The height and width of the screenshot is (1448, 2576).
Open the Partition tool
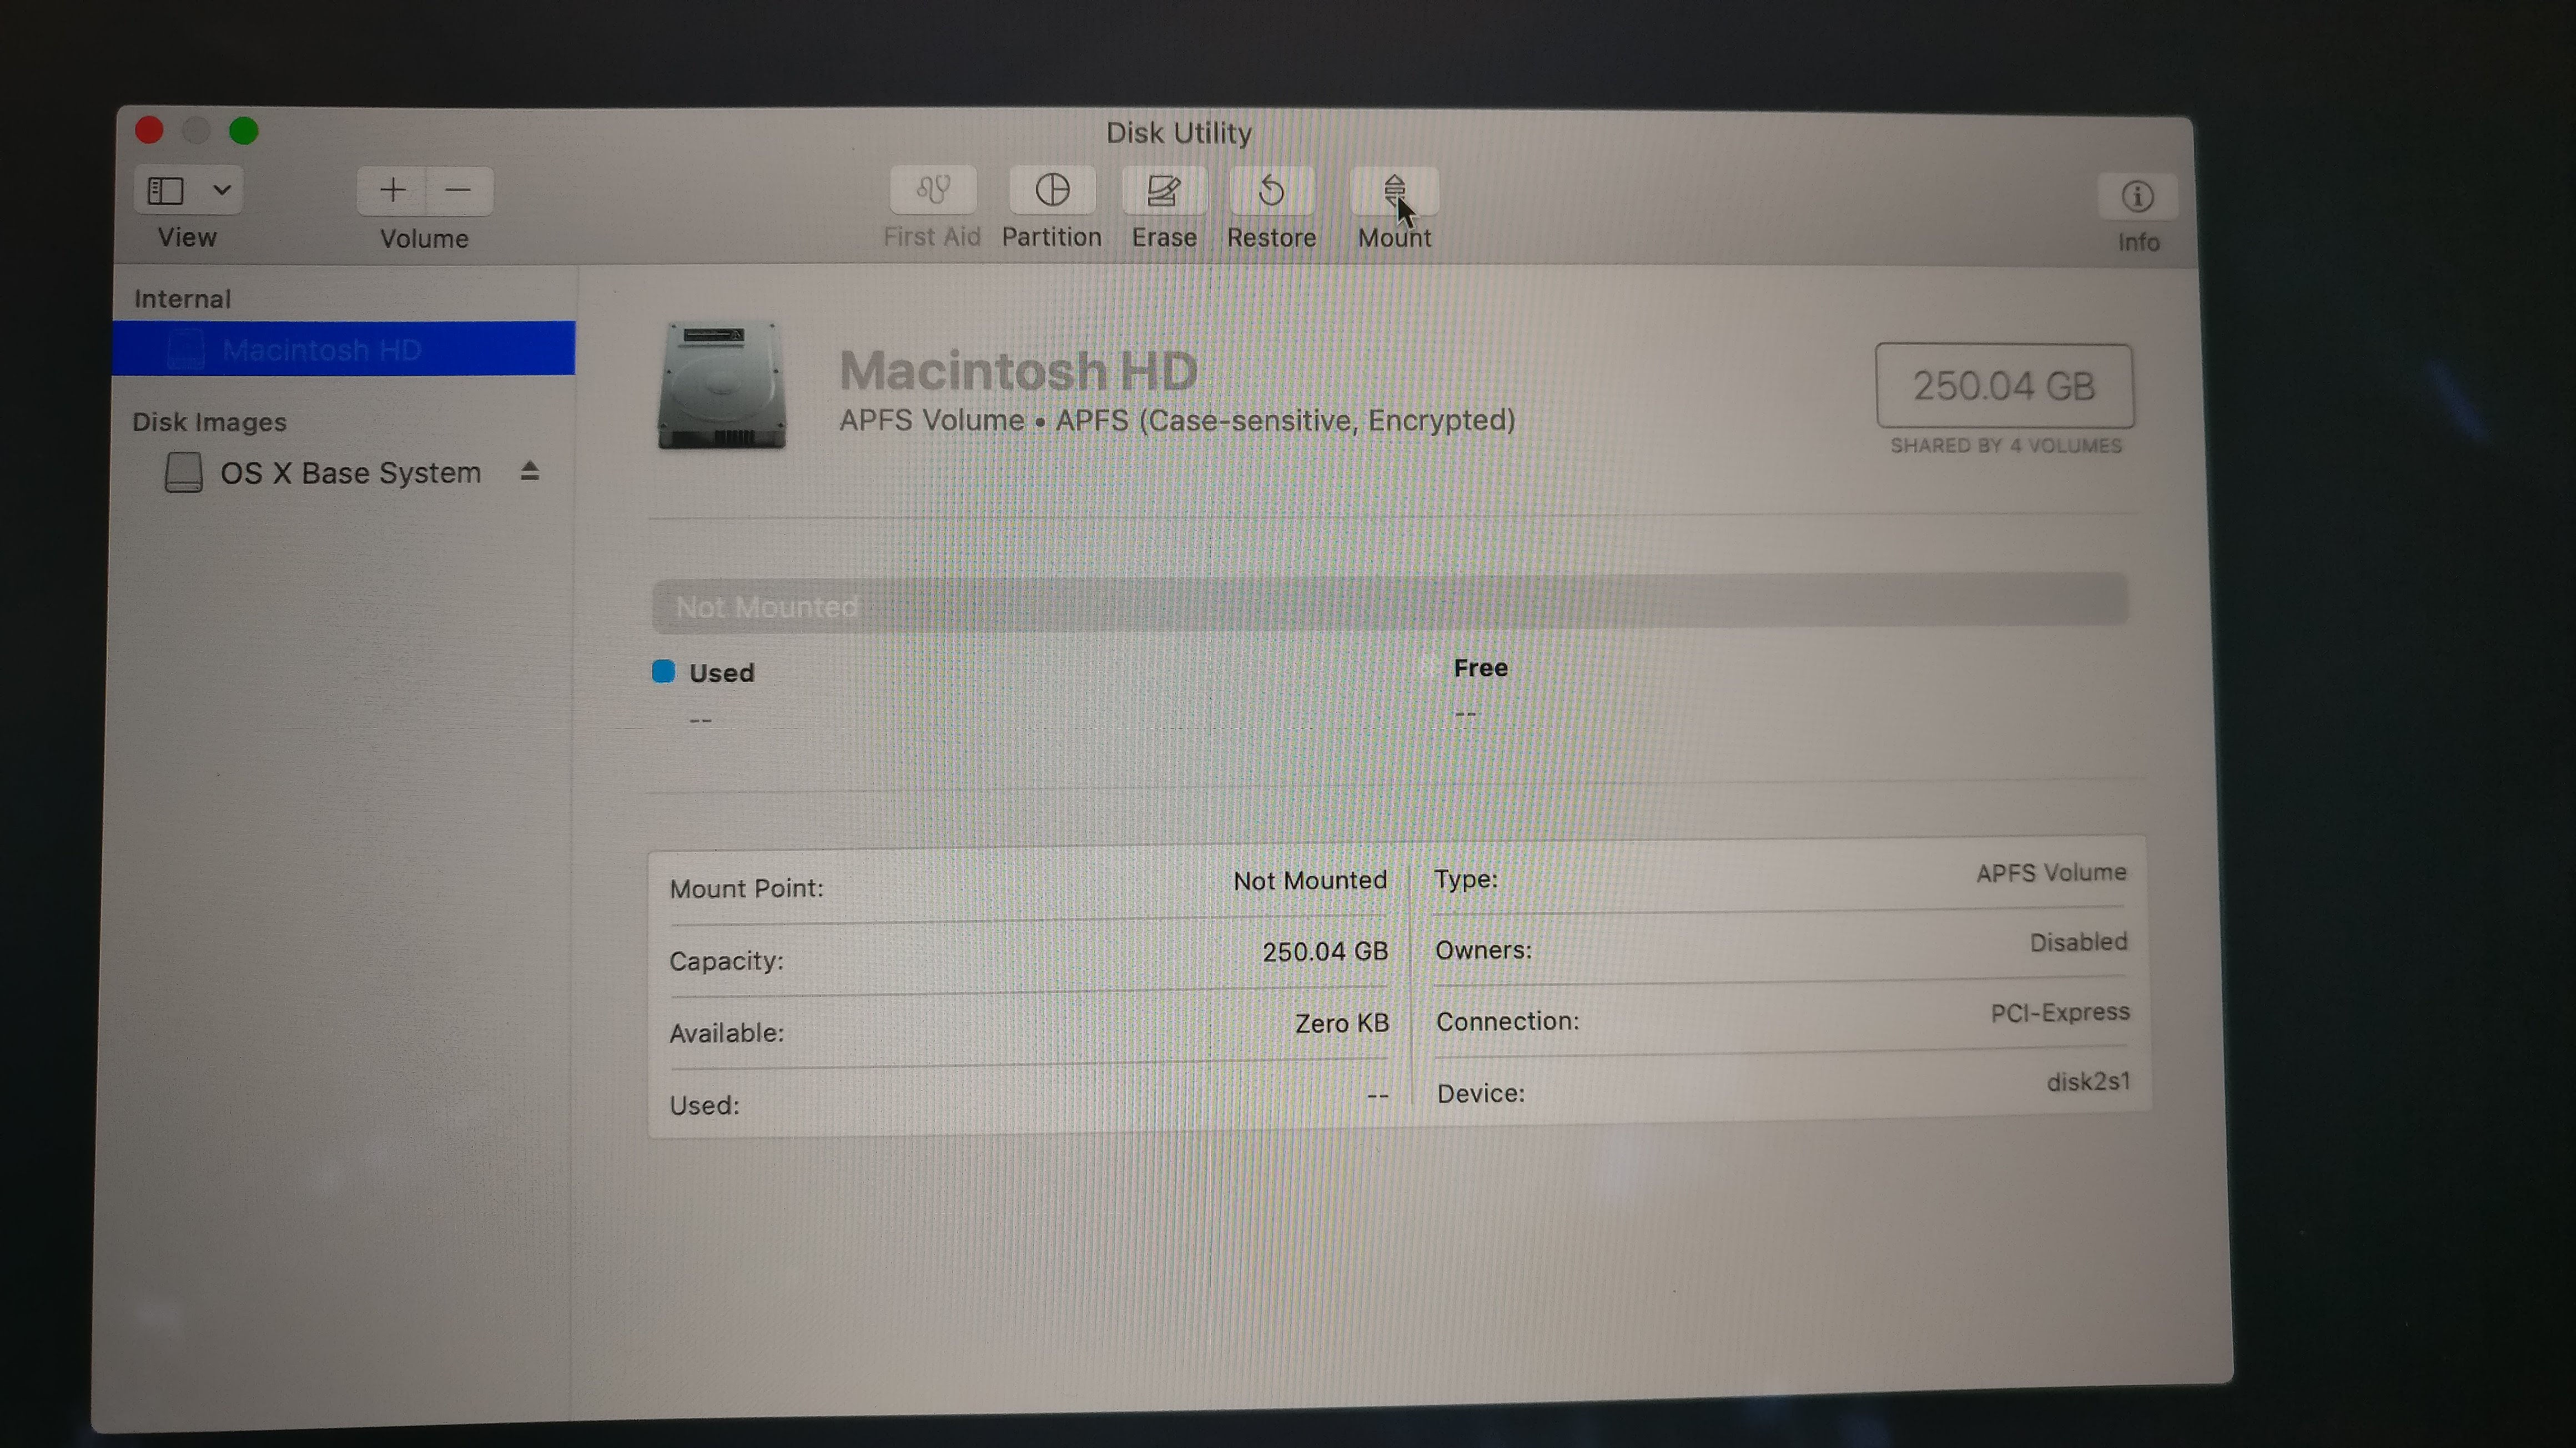(1052, 190)
